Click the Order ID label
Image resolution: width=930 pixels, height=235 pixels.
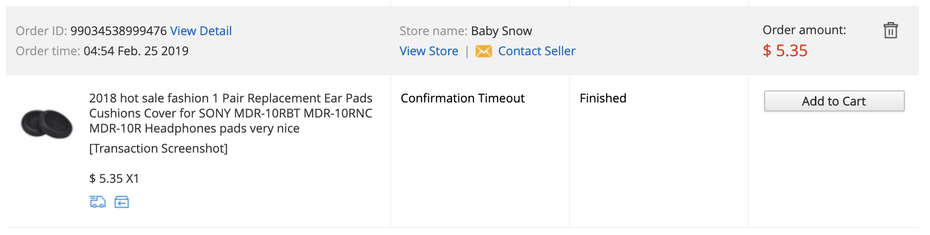tap(41, 31)
